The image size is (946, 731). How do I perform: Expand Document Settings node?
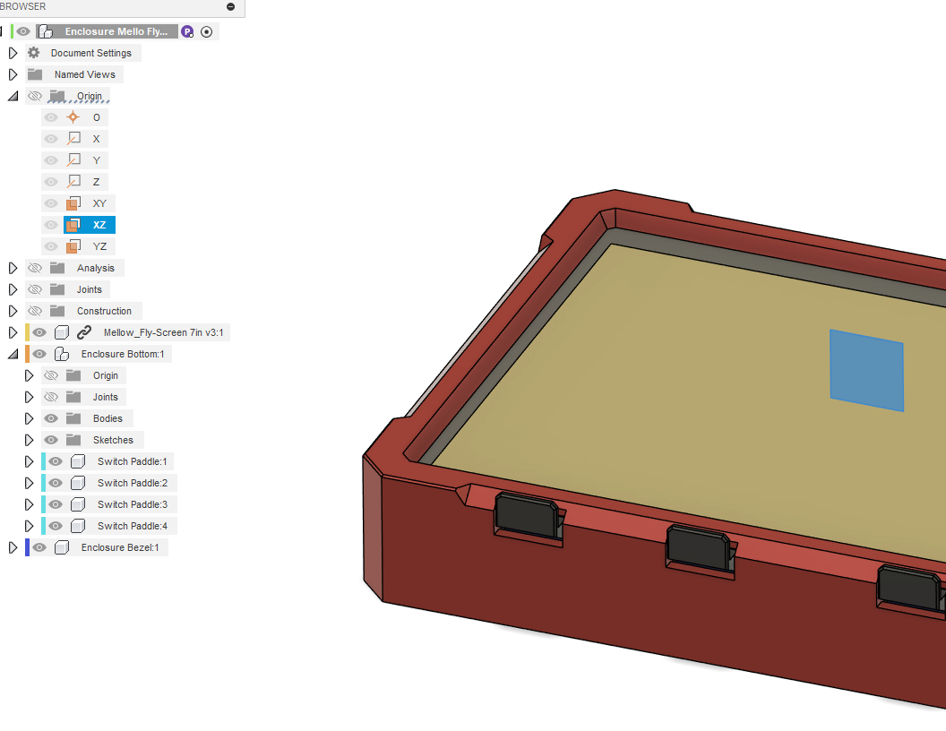click(13, 53)
